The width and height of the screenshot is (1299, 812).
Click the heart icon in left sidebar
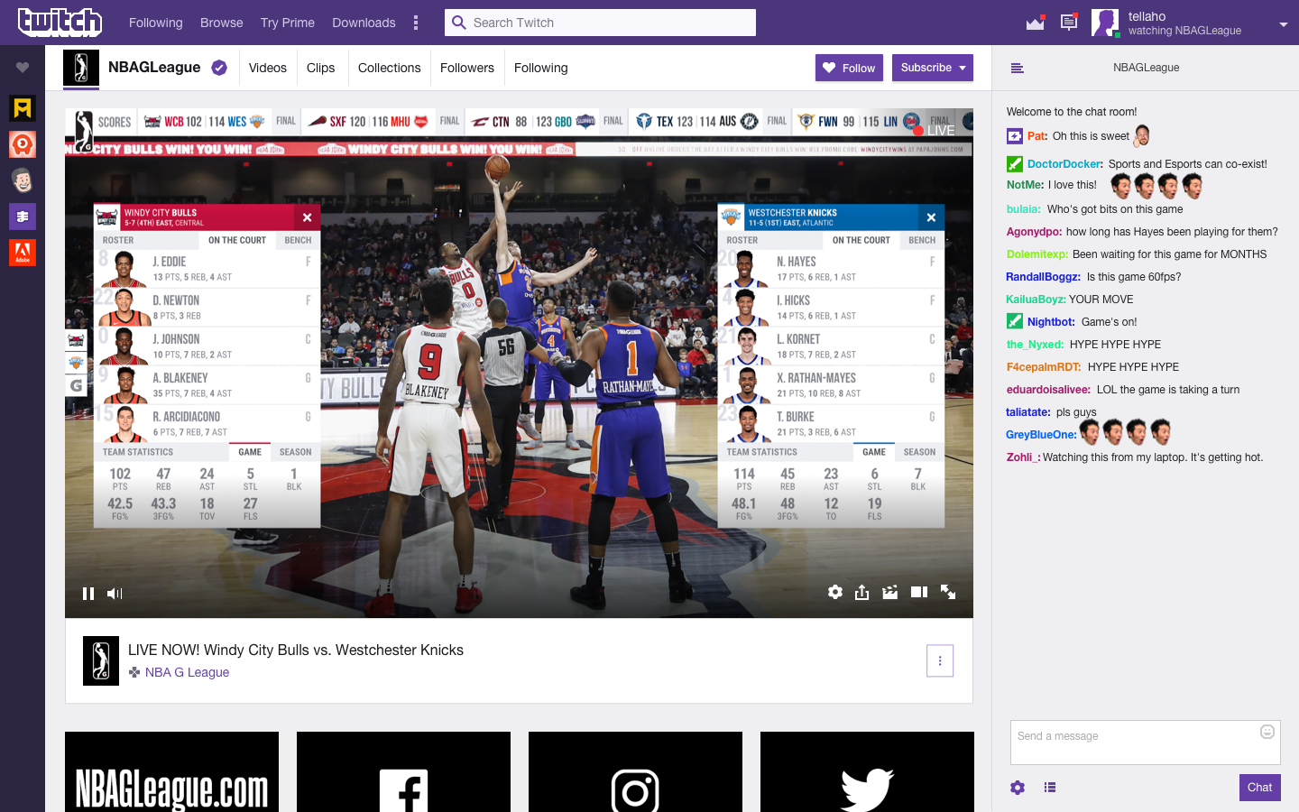(23, 68)
